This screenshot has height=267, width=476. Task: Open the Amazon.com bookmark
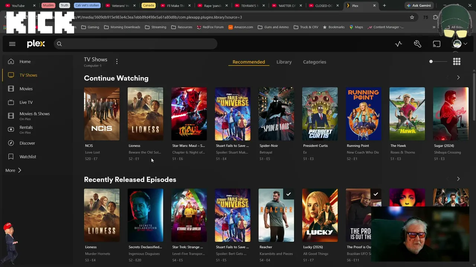[x=241, y=27]
